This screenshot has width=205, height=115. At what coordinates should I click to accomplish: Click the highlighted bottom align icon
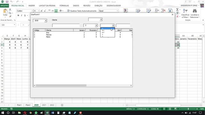pyautogui.click(x=56, y=11)
